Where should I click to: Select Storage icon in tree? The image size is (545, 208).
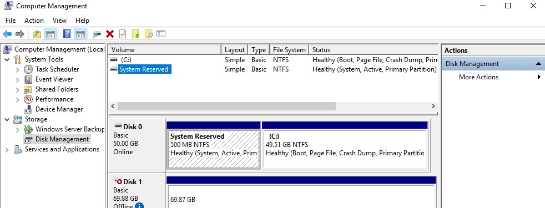(x=18, y=119)
